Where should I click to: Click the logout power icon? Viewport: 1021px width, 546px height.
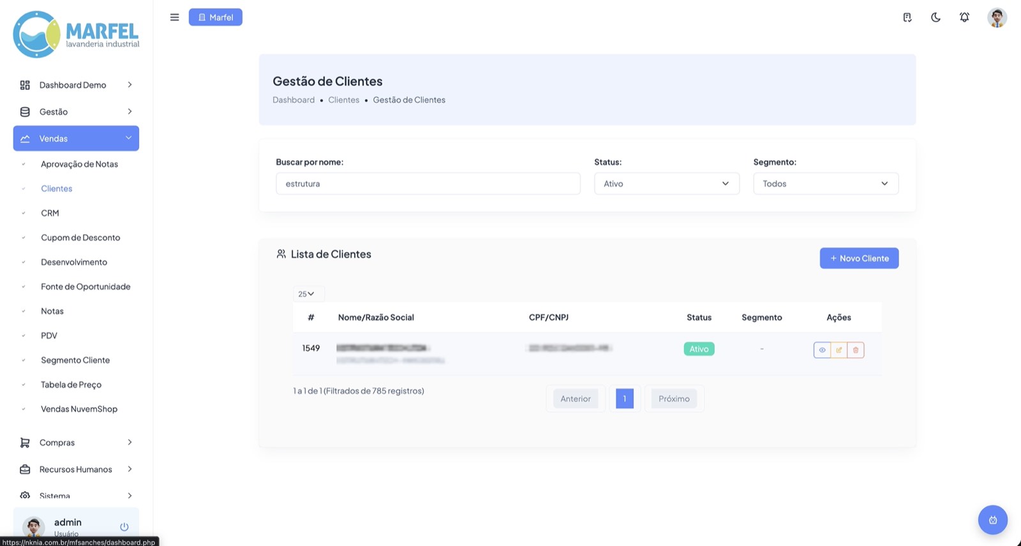coord(124,527)
